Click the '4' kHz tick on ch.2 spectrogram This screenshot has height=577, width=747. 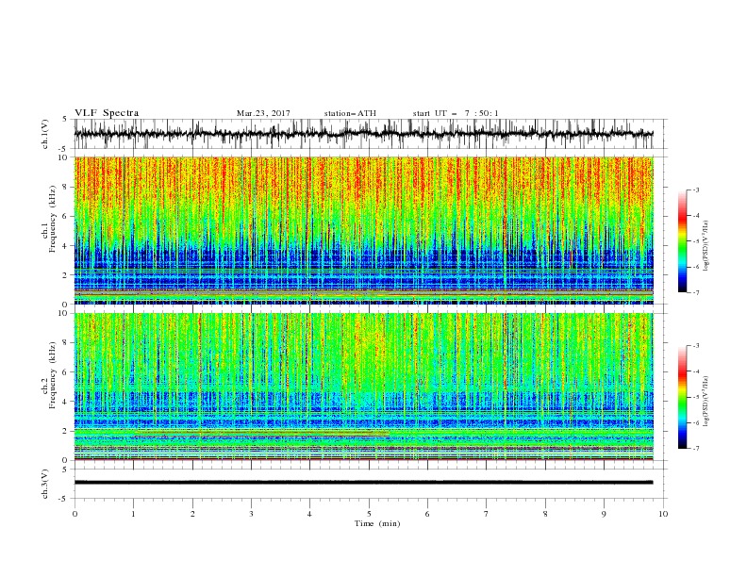[x=65, y=402]
